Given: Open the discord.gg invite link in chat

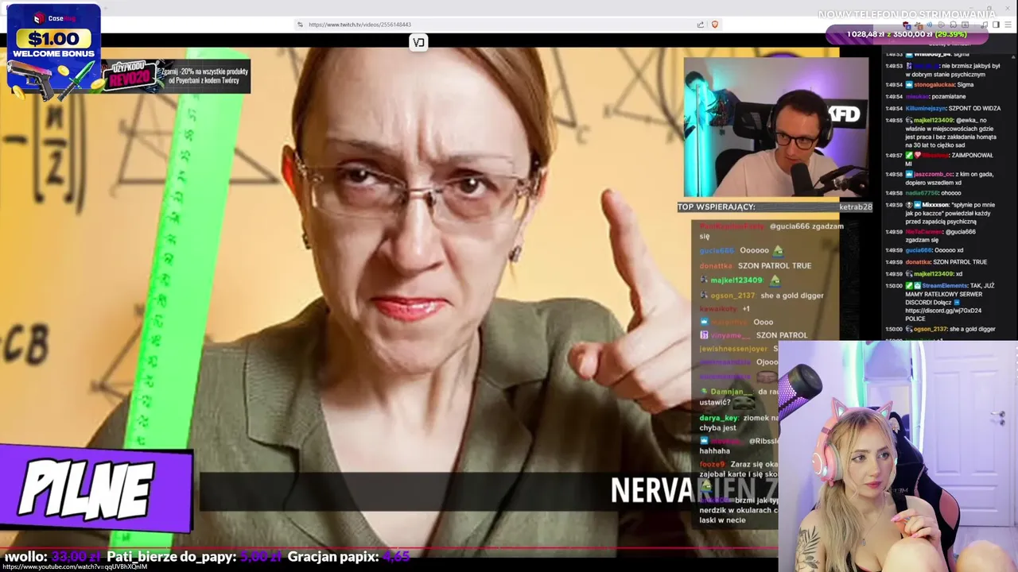Looking at the screenshot, I should [943, 311].
